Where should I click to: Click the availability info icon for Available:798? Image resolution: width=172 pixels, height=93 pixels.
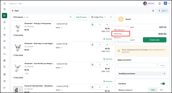66,44
